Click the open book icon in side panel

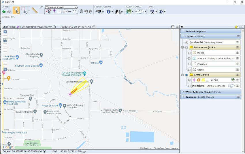[x=242, y=27]
